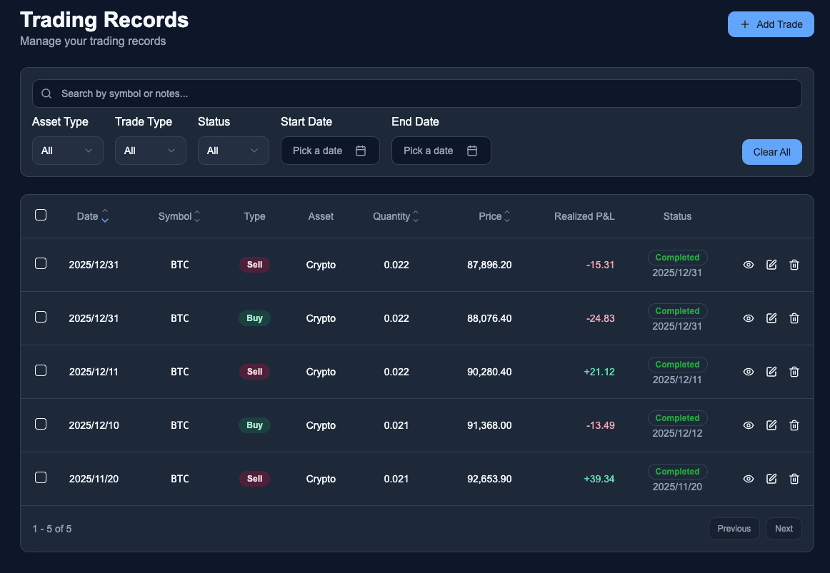
Task: Check the select-all checkbox in the table header
Action: [x=41, y=214]
